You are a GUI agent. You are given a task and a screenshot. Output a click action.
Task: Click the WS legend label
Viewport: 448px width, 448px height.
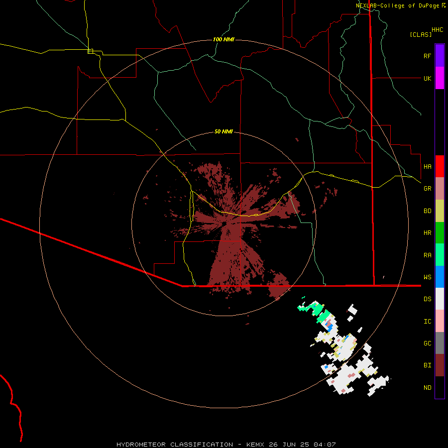(427, 277)
